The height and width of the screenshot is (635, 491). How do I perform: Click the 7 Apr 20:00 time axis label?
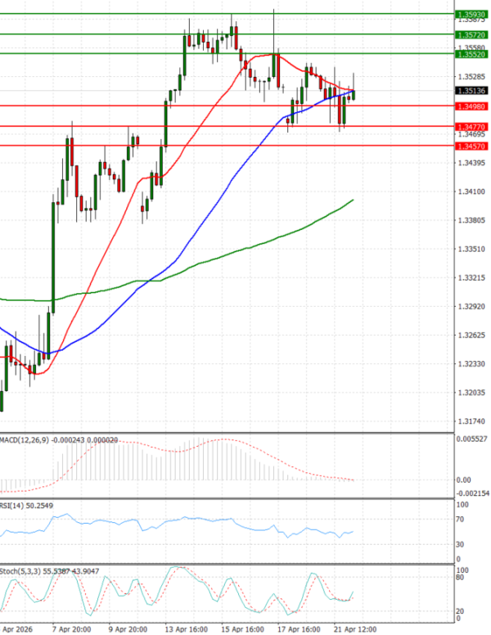click(72, 630)
